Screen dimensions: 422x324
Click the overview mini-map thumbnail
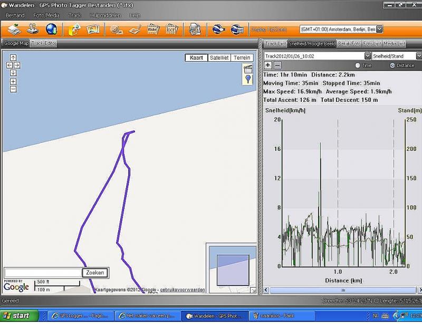(x=233, y=269)
